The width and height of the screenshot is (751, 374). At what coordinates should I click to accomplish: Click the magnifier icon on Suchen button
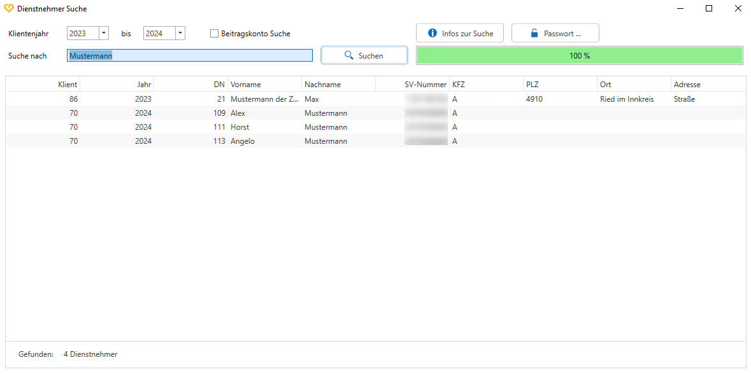[348, 55]
